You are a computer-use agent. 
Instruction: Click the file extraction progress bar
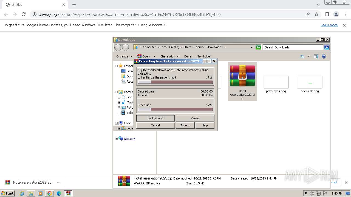point(175,82)
